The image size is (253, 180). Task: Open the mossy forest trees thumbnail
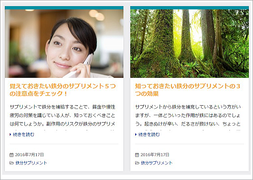tap(189, 43)
